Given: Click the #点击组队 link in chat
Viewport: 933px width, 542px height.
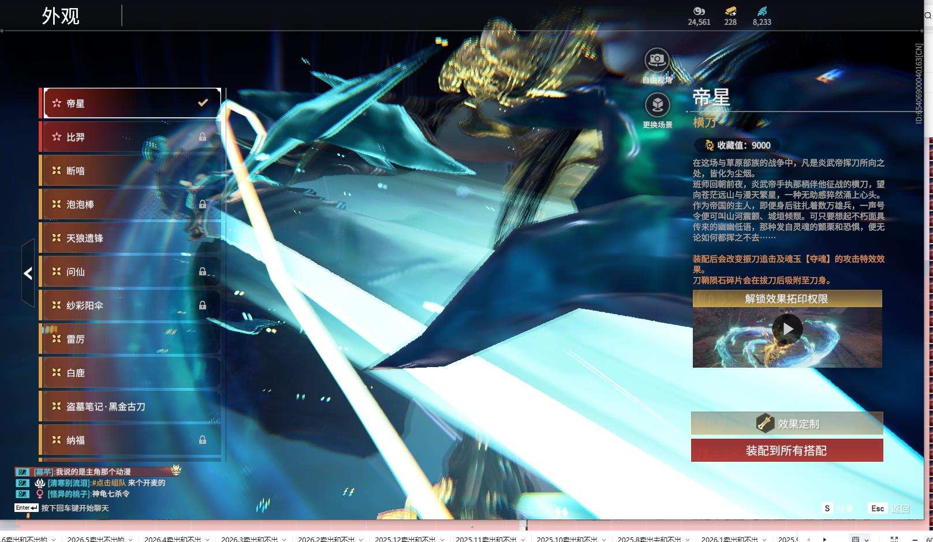Looking at the screenshot, I should point(109,483).
